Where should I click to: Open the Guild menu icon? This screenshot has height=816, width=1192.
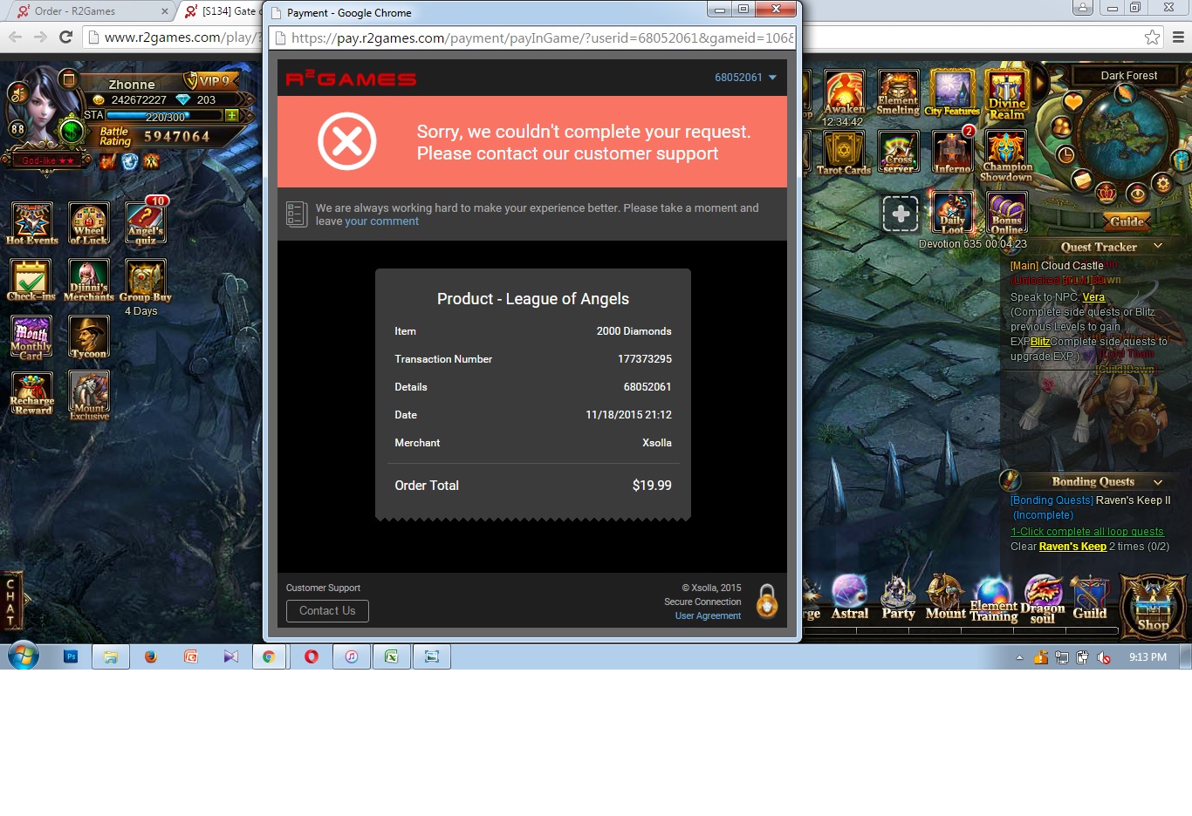1089,597
